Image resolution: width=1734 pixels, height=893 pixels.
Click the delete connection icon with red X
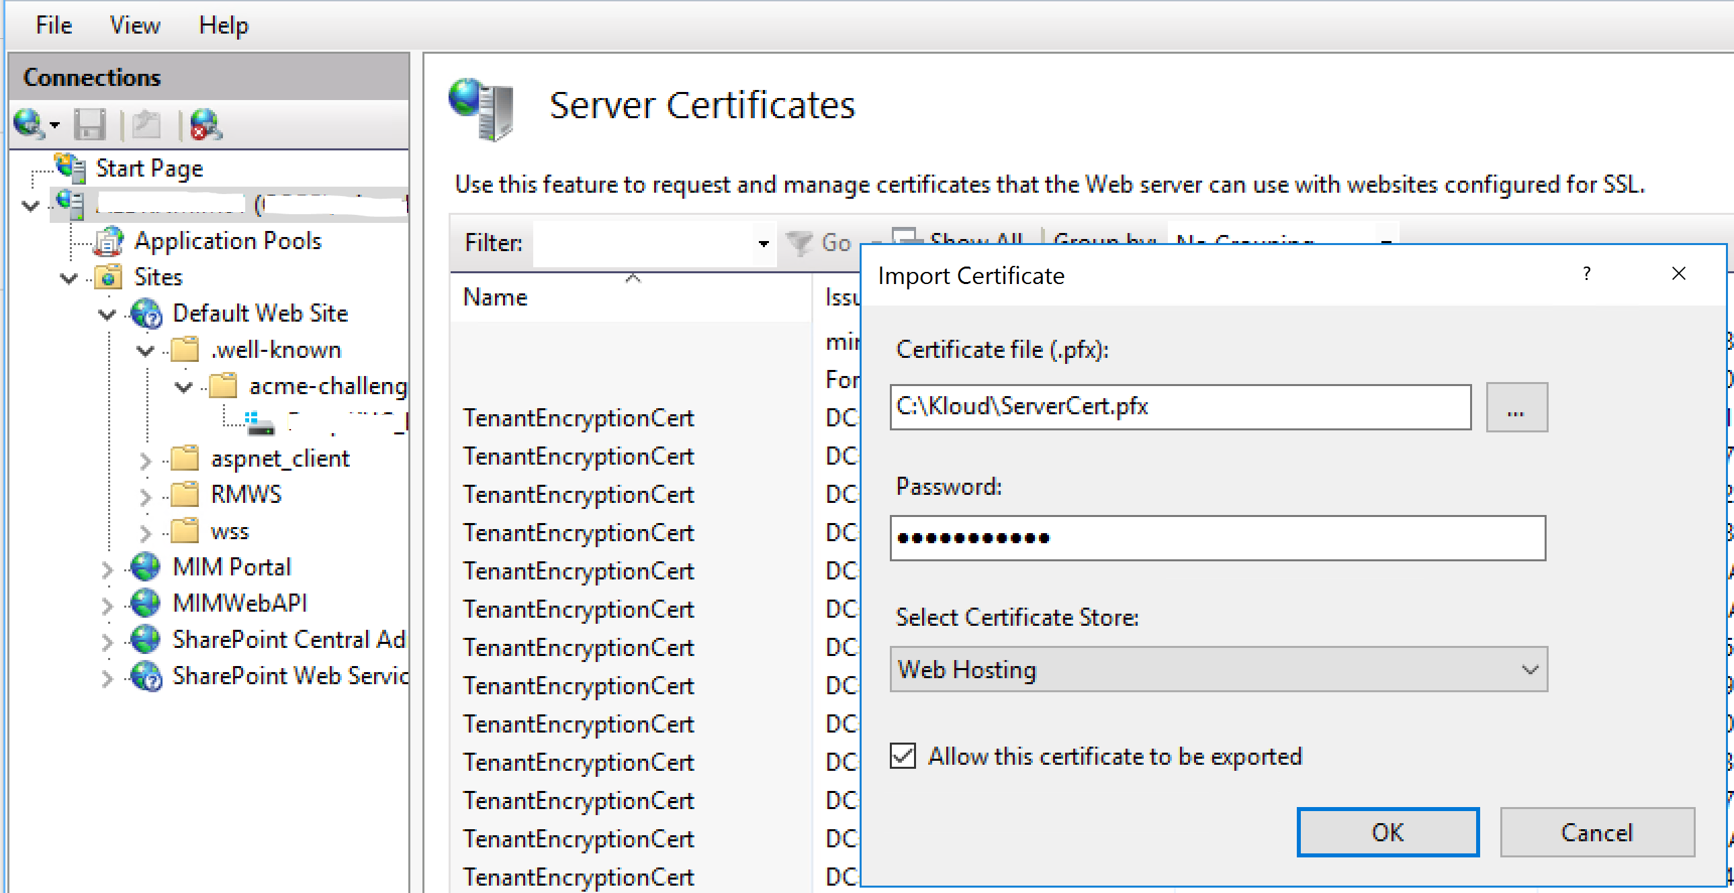pyautogui.click(x=206, y=124)
